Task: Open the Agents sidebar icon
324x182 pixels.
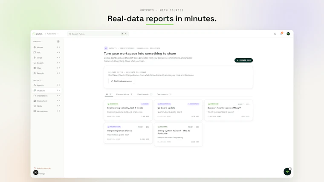Action: click(x=35, y=85)
